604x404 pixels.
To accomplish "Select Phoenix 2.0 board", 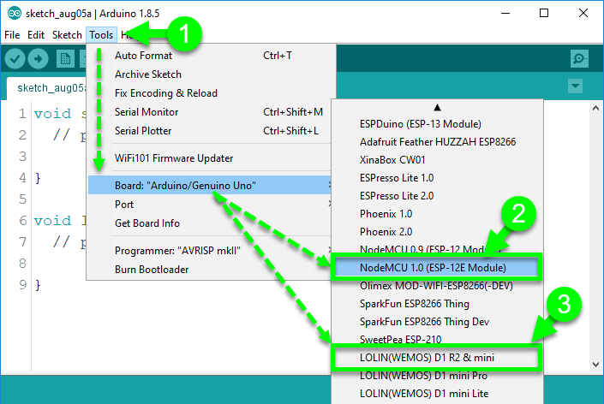I will 437,232.
